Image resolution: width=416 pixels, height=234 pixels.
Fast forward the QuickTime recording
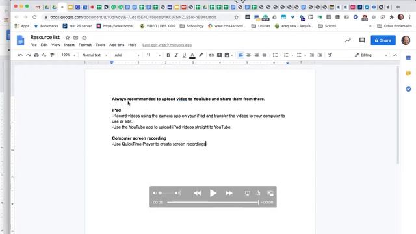[x=229, y=193]
